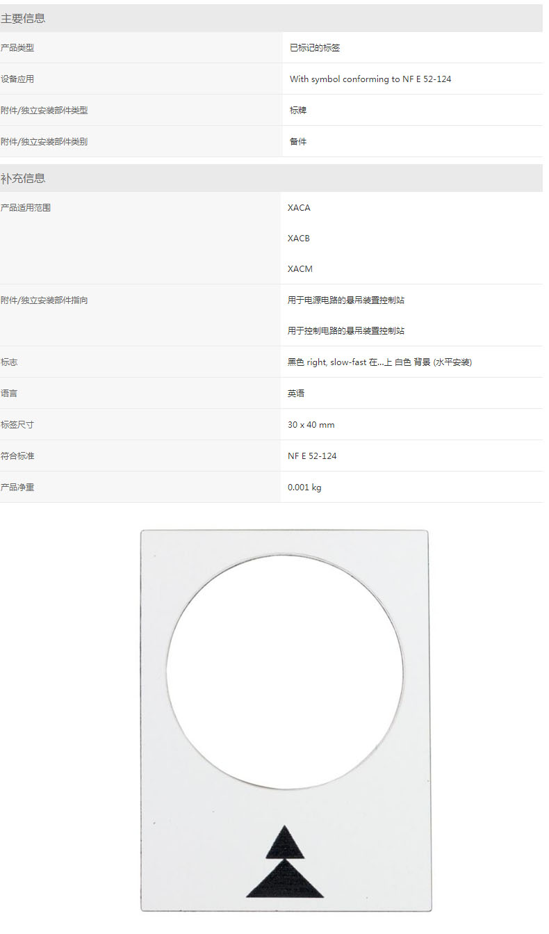
Task: Select the 产品类型 row label
Action: pyautogui.click(x=17, y=48)
